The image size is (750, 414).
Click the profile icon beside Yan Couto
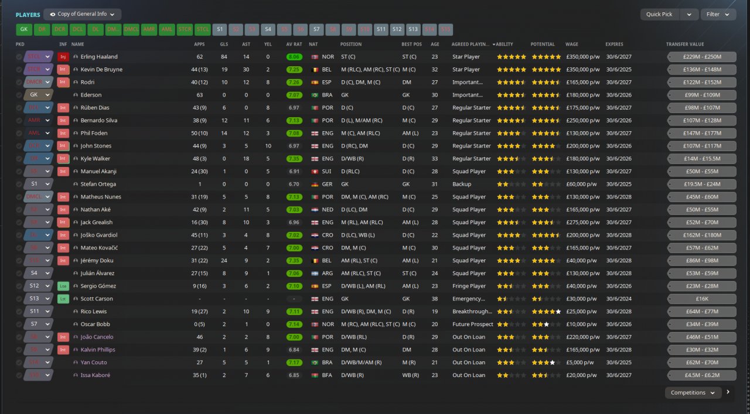76,362
